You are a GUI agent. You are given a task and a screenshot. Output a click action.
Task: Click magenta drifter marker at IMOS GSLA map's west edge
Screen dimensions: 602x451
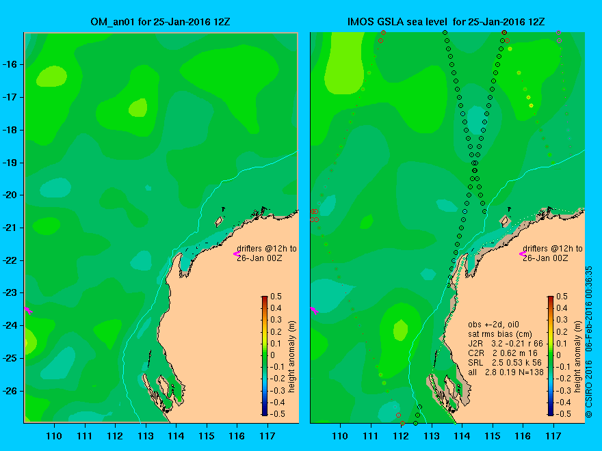pyautogui.click(x=314, y=310)
